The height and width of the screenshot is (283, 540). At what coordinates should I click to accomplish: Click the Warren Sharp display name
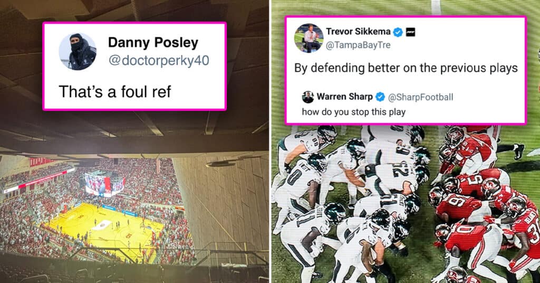click(x=344, y=97)
